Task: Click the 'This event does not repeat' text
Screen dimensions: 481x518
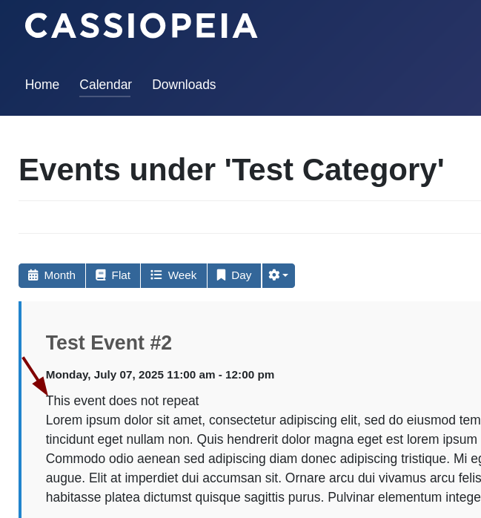Action: point(122,401)
